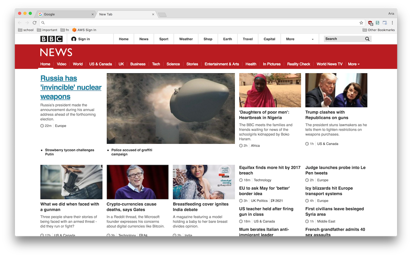Select the US & Canada news section
This screenshot has height=257, width=412.
[x=100, y=64]
